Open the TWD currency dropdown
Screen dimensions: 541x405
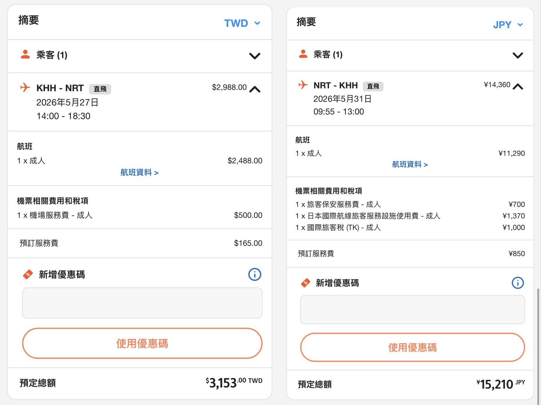click(242, 23)
